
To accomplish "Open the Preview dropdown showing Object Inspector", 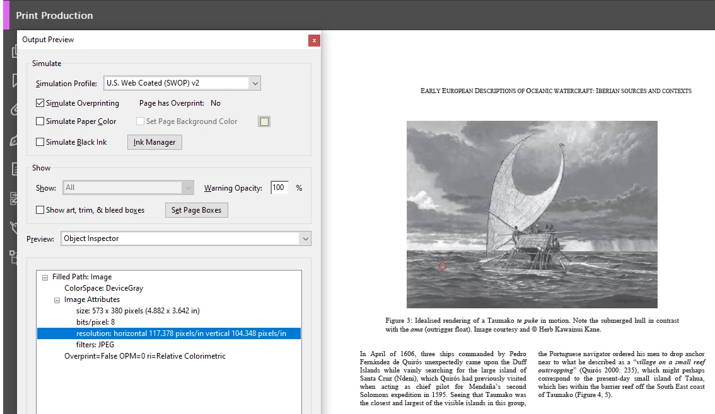I will point(186,238).
